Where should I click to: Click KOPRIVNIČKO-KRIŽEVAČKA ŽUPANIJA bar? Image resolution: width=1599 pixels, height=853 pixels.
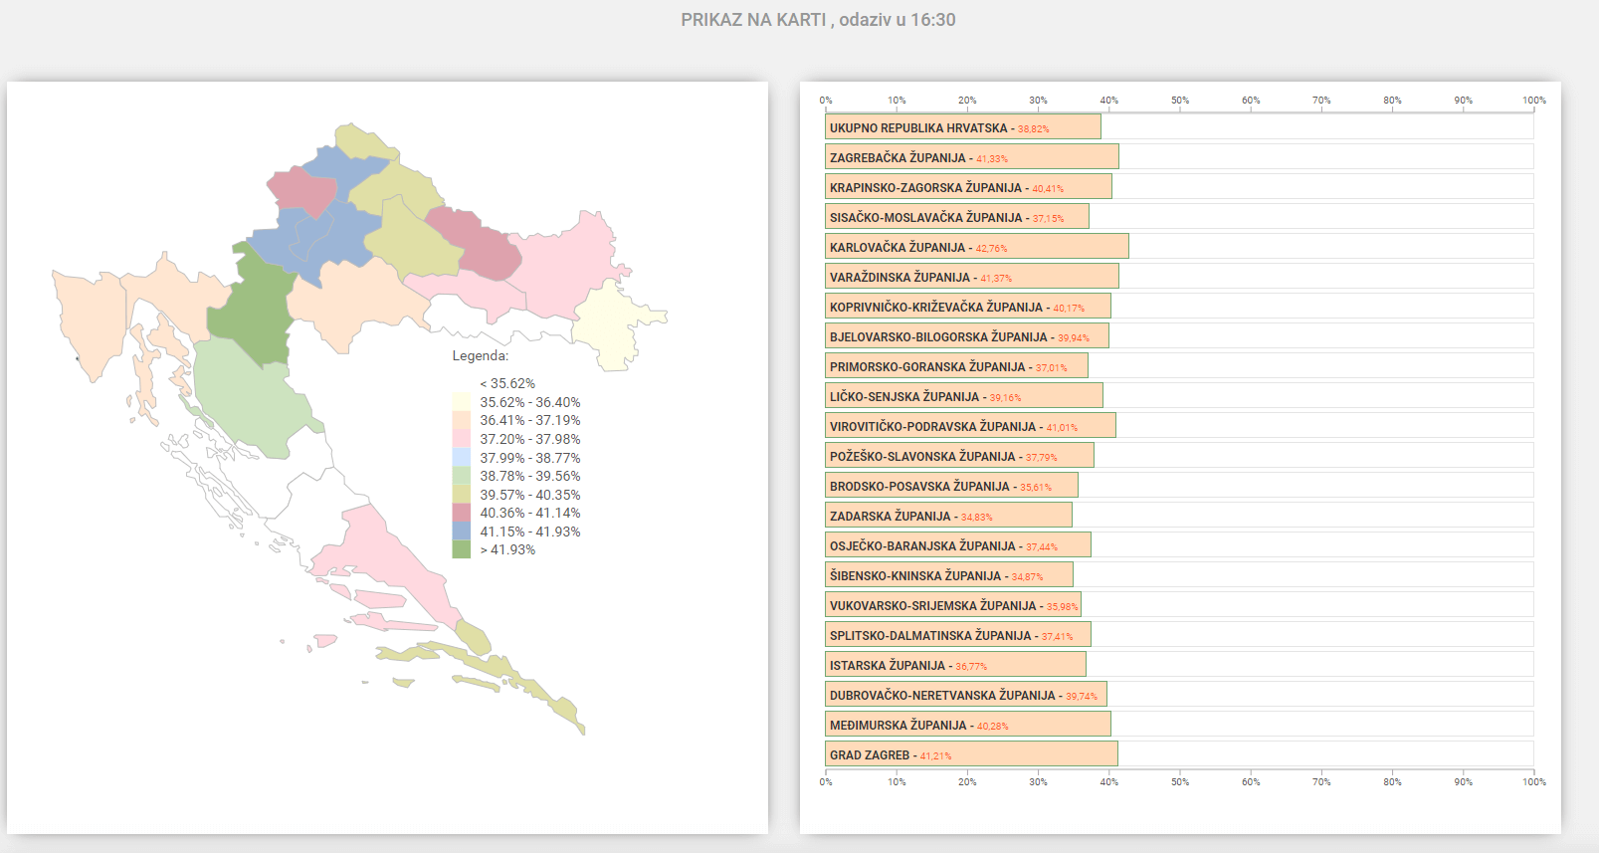[x=967, y=307]
